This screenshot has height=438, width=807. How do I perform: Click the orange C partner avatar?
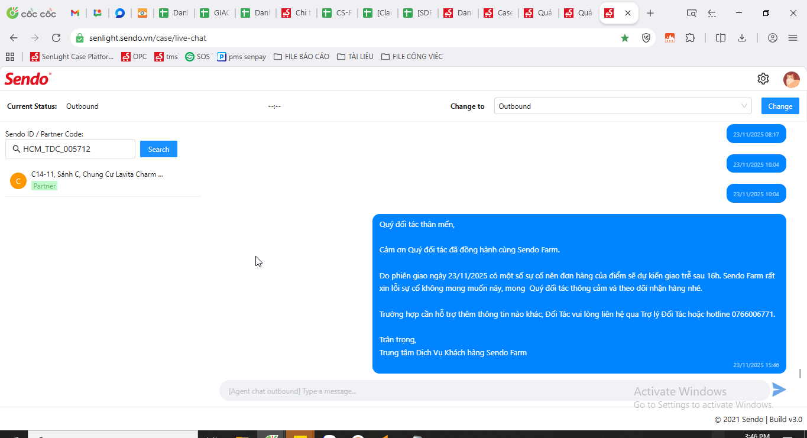click(x=18, y=181)
